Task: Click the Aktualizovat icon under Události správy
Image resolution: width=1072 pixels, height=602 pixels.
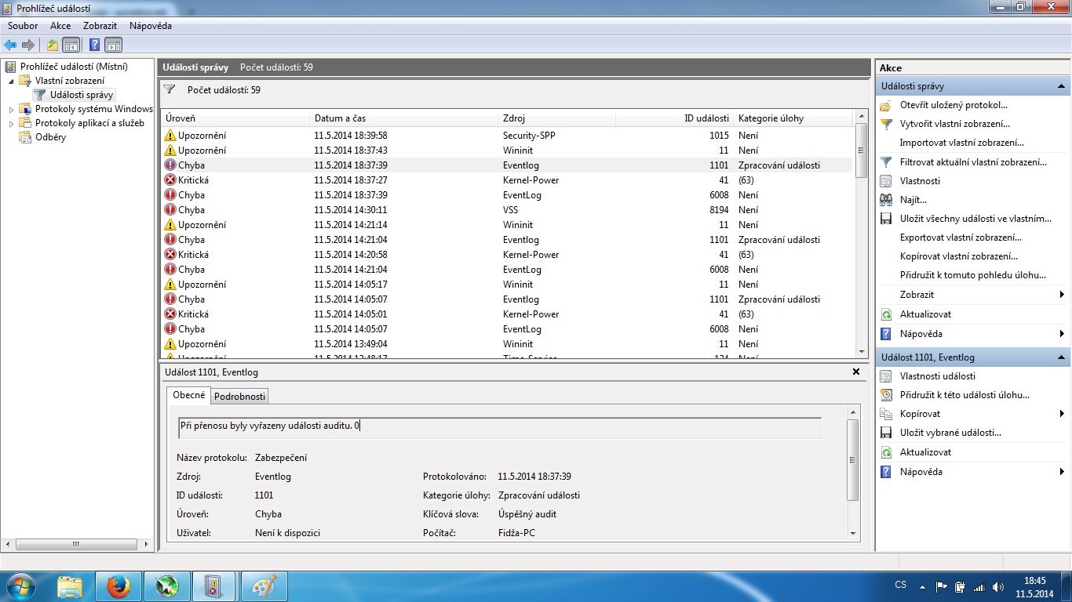Action: coord(886,314)
